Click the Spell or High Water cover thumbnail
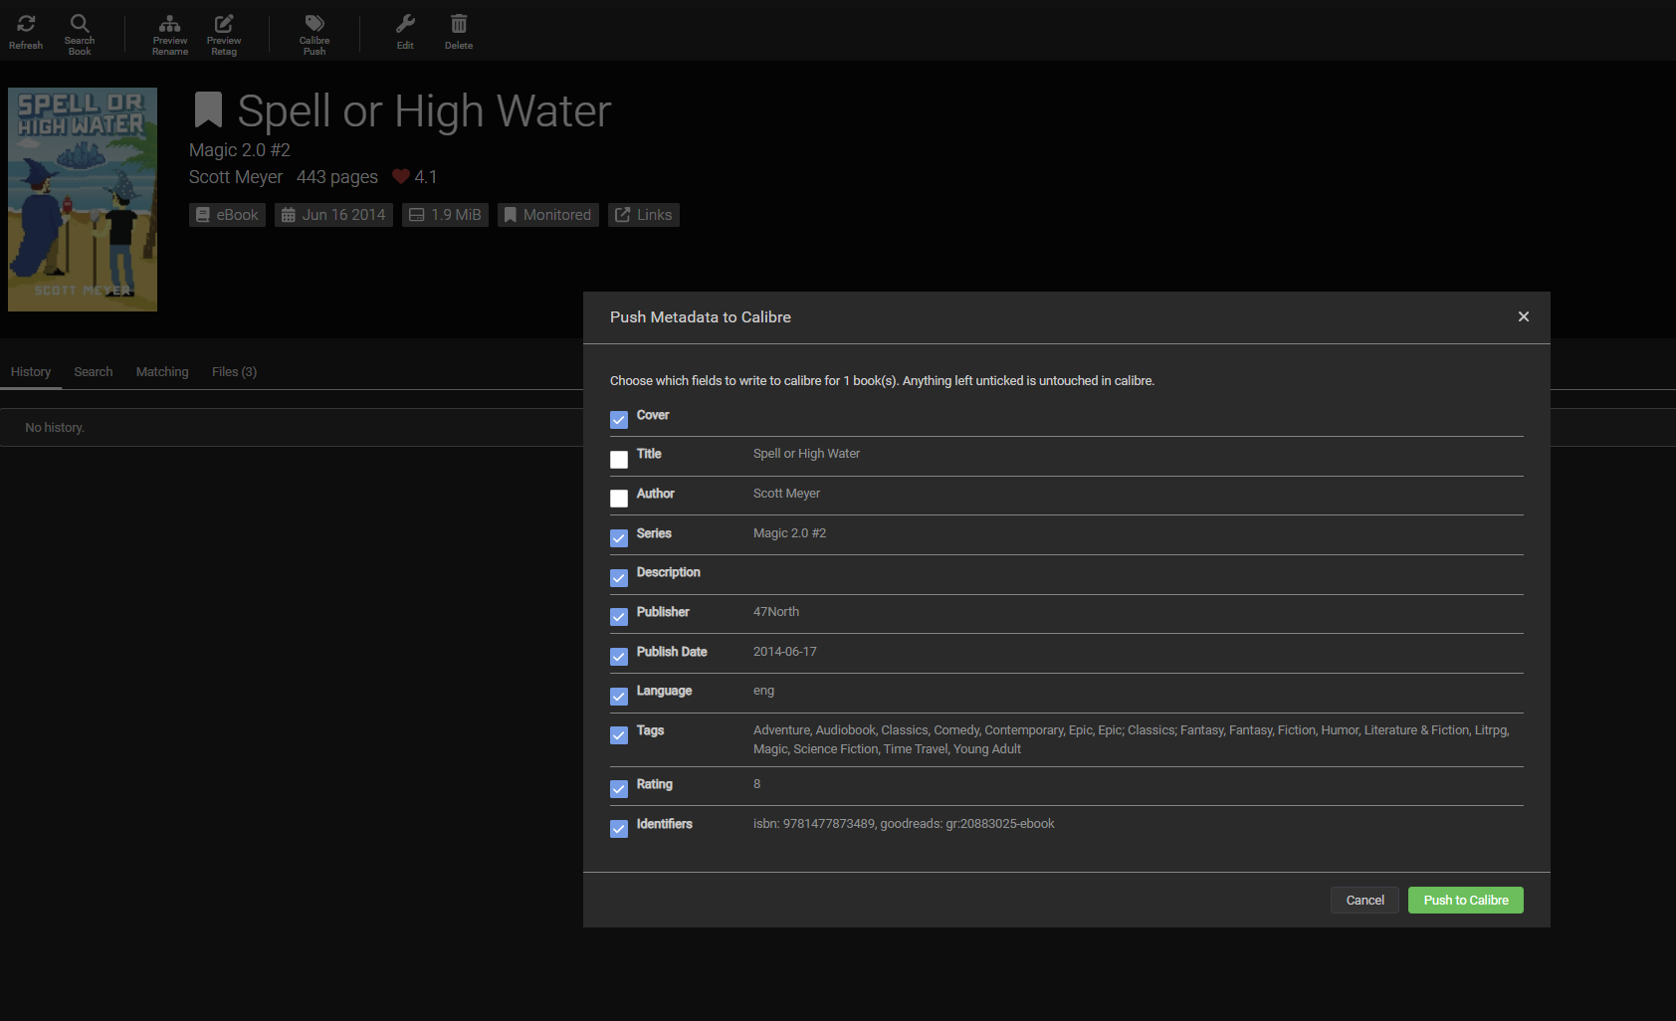This screenshot has height=1021, width=1676. tap(83, 199)
